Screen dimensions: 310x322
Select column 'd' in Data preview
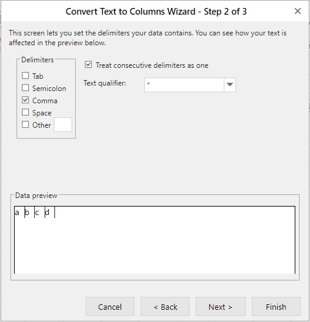50,213
